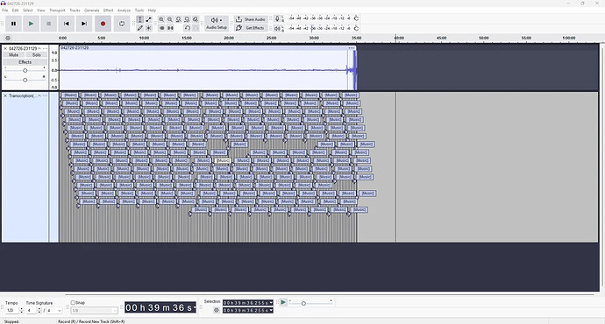This screenshot has width=605, height=324.
Task: Click the Redo icon
Action: (196, 28)
